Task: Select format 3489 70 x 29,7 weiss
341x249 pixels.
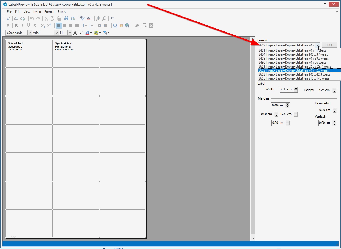Action: (x=299, y=58)
